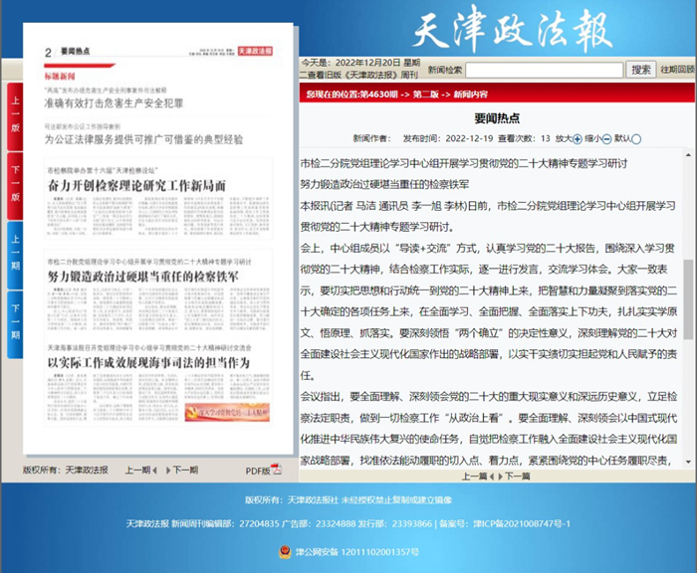Image resolution: width=697 pixels, height=573 pixels.
Task: Open article 努力锻造政治过硬堪当重任的检察铁军 in page preview
Action: (143, 277)
